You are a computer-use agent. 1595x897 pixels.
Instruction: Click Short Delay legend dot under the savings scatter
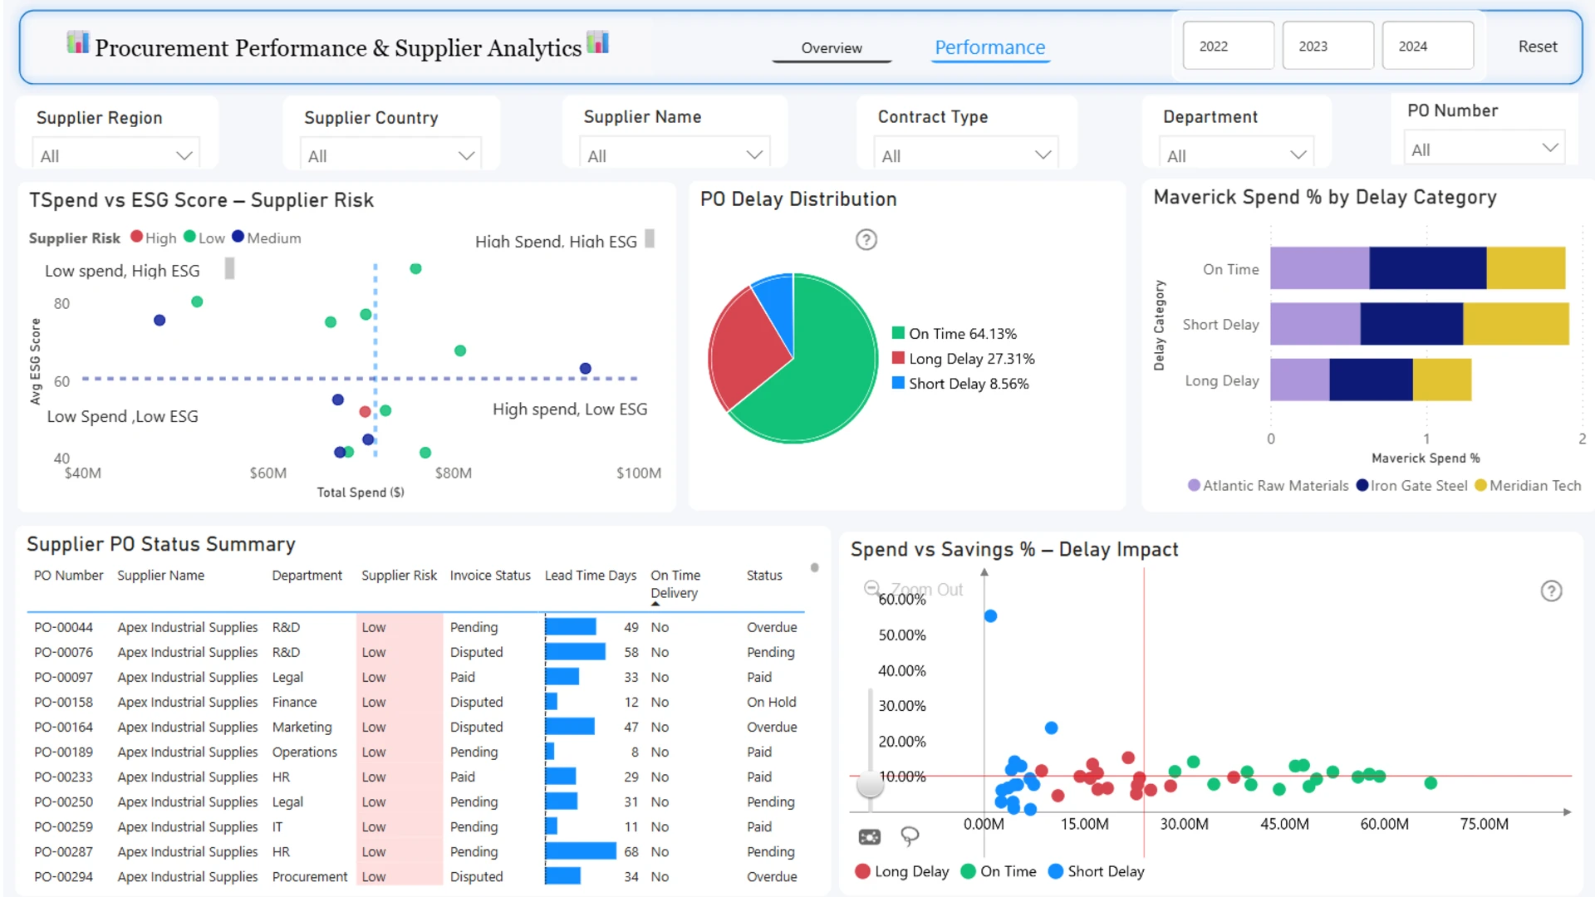[x=1056, y=871]
